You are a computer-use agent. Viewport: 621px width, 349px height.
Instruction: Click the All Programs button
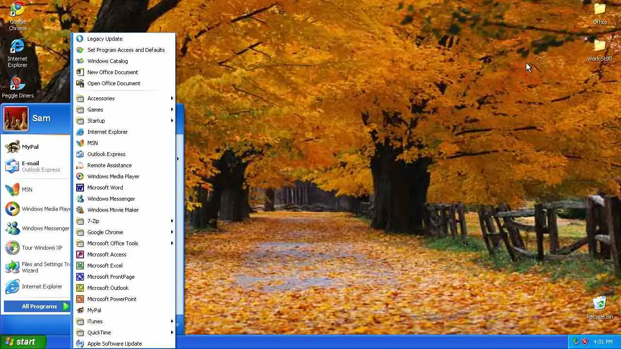[x=37, y=306]
